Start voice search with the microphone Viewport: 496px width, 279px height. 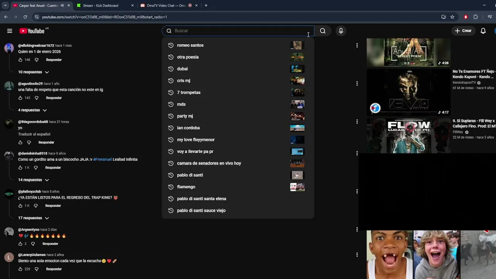point(341,31)
